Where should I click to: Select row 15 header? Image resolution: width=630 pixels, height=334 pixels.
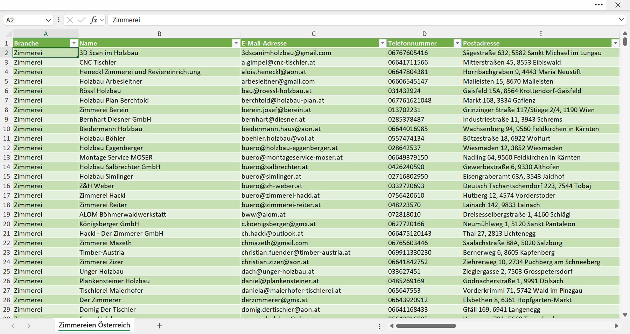point(6,176)
